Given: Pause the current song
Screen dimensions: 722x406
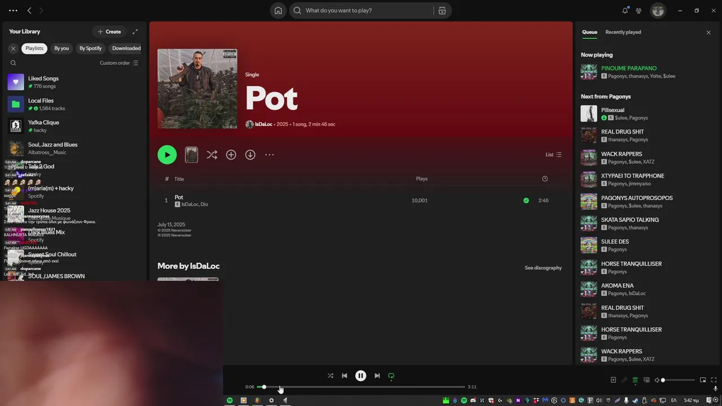Looking at the screenshot, I should (x=361, y=376).
